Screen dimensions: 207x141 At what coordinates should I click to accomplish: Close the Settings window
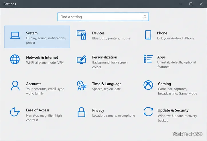(201, 4)
